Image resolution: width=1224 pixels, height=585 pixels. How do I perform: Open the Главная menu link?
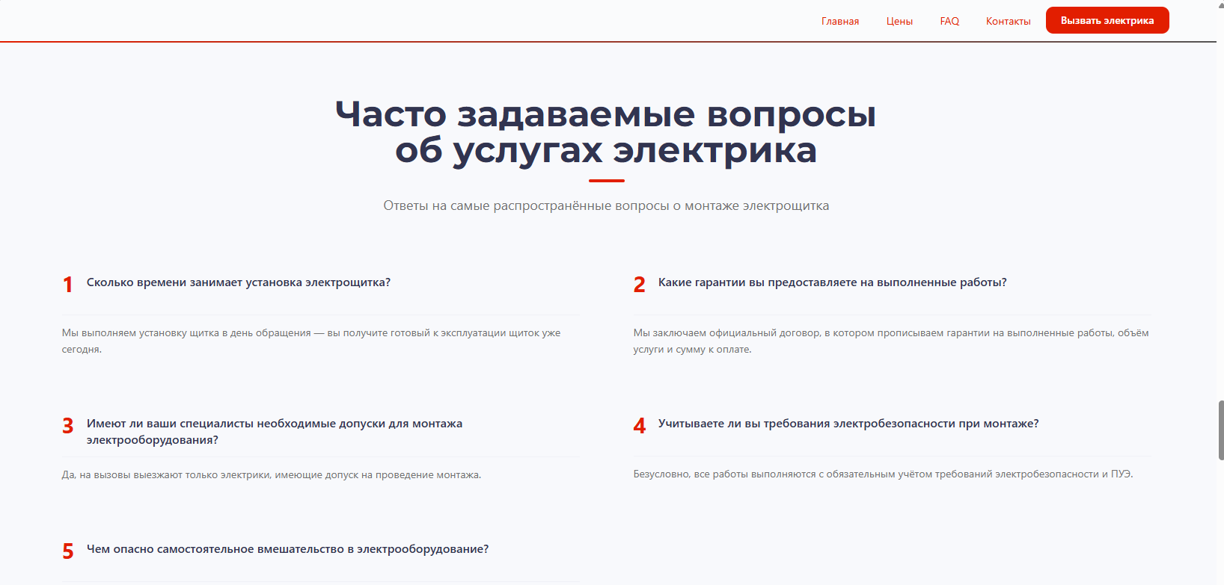pyautogui.click(x=839, y=21)
